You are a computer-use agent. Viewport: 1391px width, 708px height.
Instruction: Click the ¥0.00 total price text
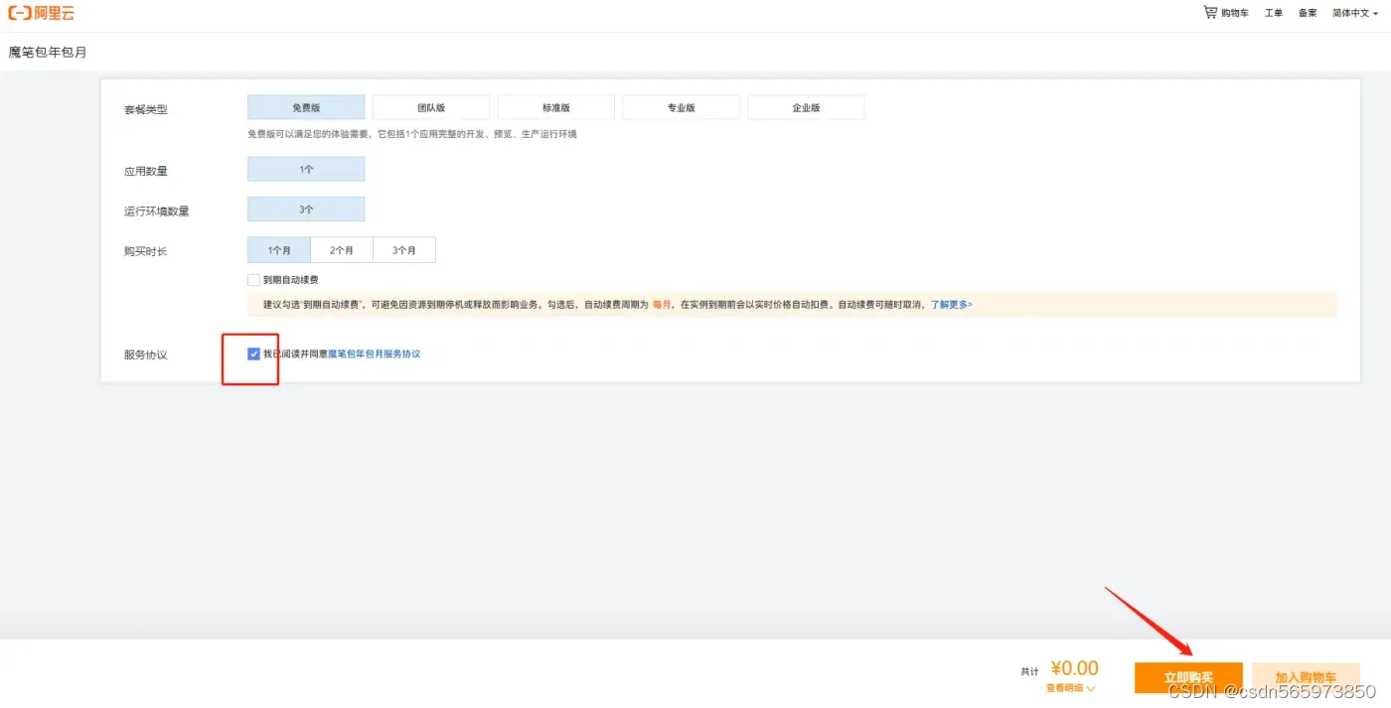[x=1074, y=667]
